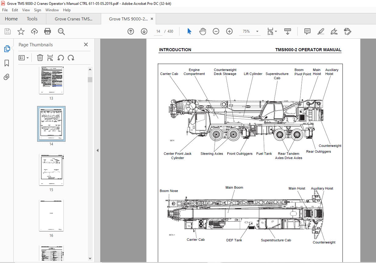Open the View menu

[26, 10]
